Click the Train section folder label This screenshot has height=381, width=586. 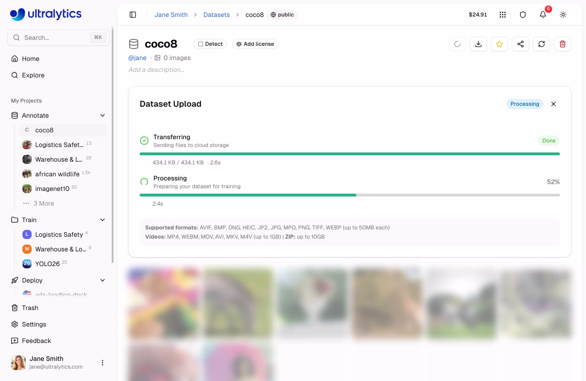pos(29,220)
